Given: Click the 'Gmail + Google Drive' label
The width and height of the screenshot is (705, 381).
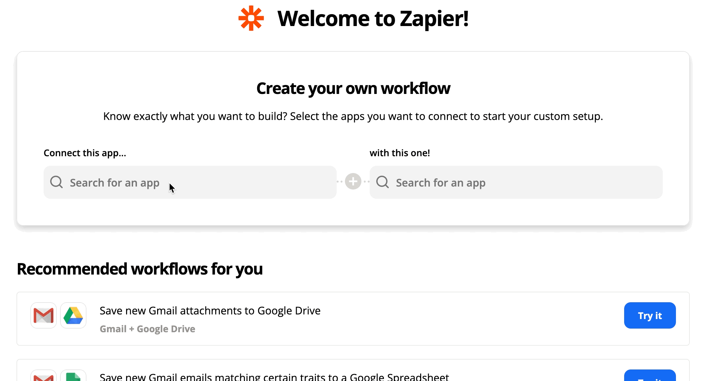Looking at the screenshot, I should pos(147,329).
